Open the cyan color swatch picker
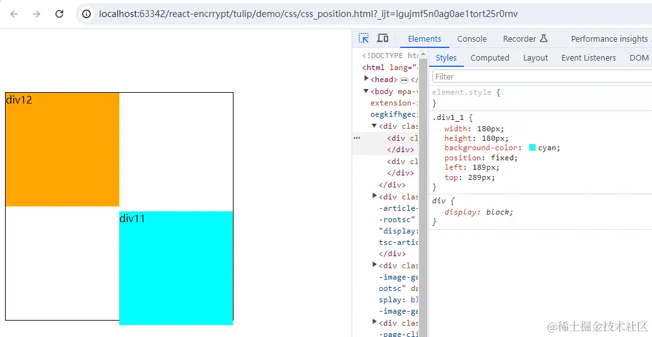 [x=532, y=148]
